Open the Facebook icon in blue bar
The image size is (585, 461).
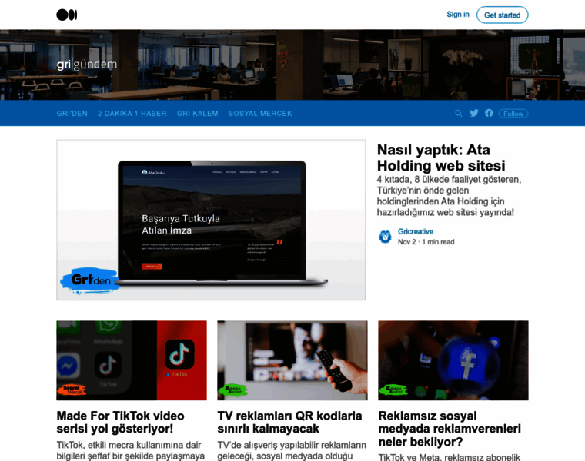[x=489, y=113]
